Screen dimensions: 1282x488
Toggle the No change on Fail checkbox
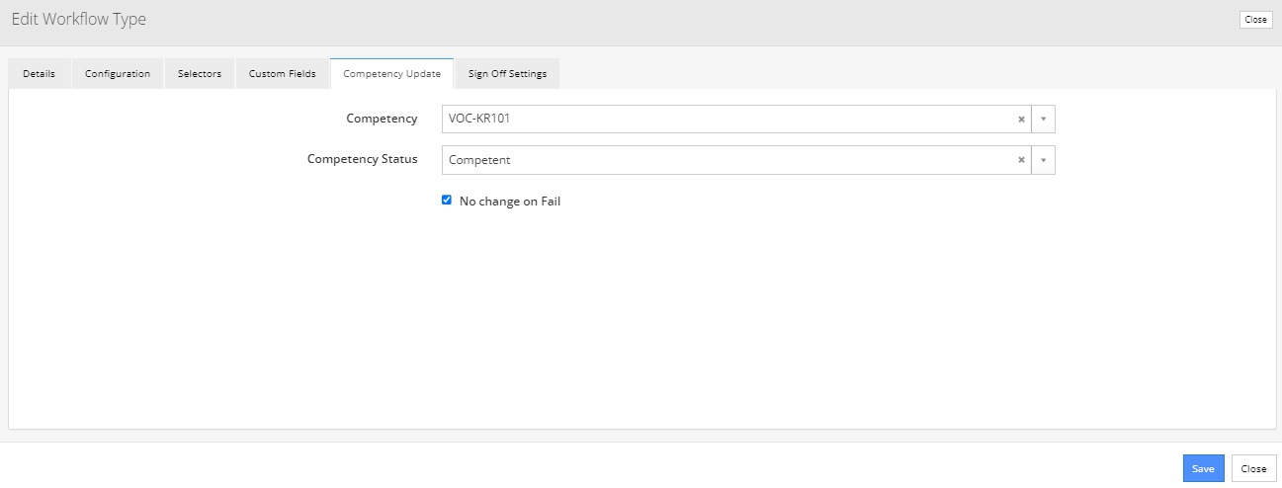[x=447, y=200]
